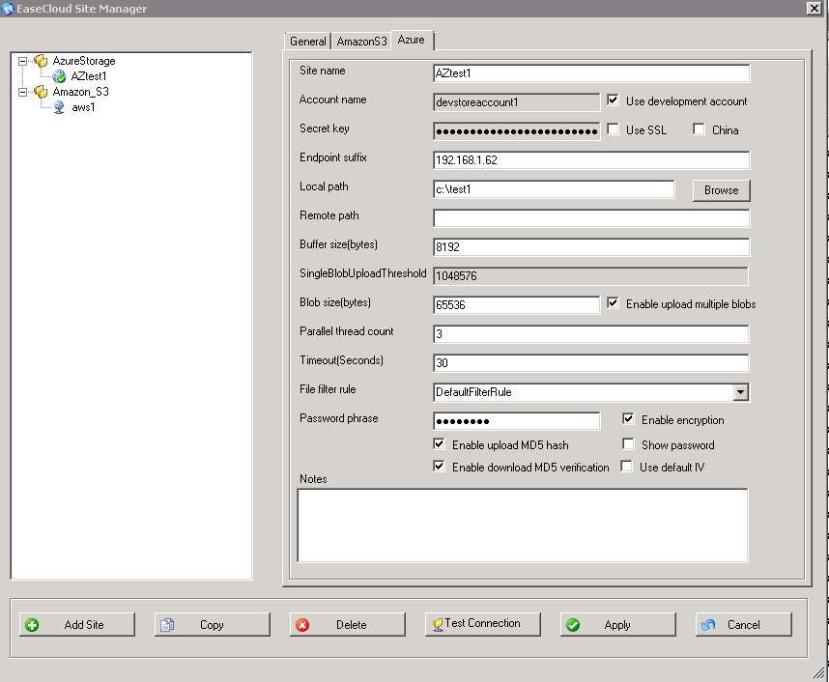Check the Show password box
The image size is (829, 682).
click(x=628, y=444)
